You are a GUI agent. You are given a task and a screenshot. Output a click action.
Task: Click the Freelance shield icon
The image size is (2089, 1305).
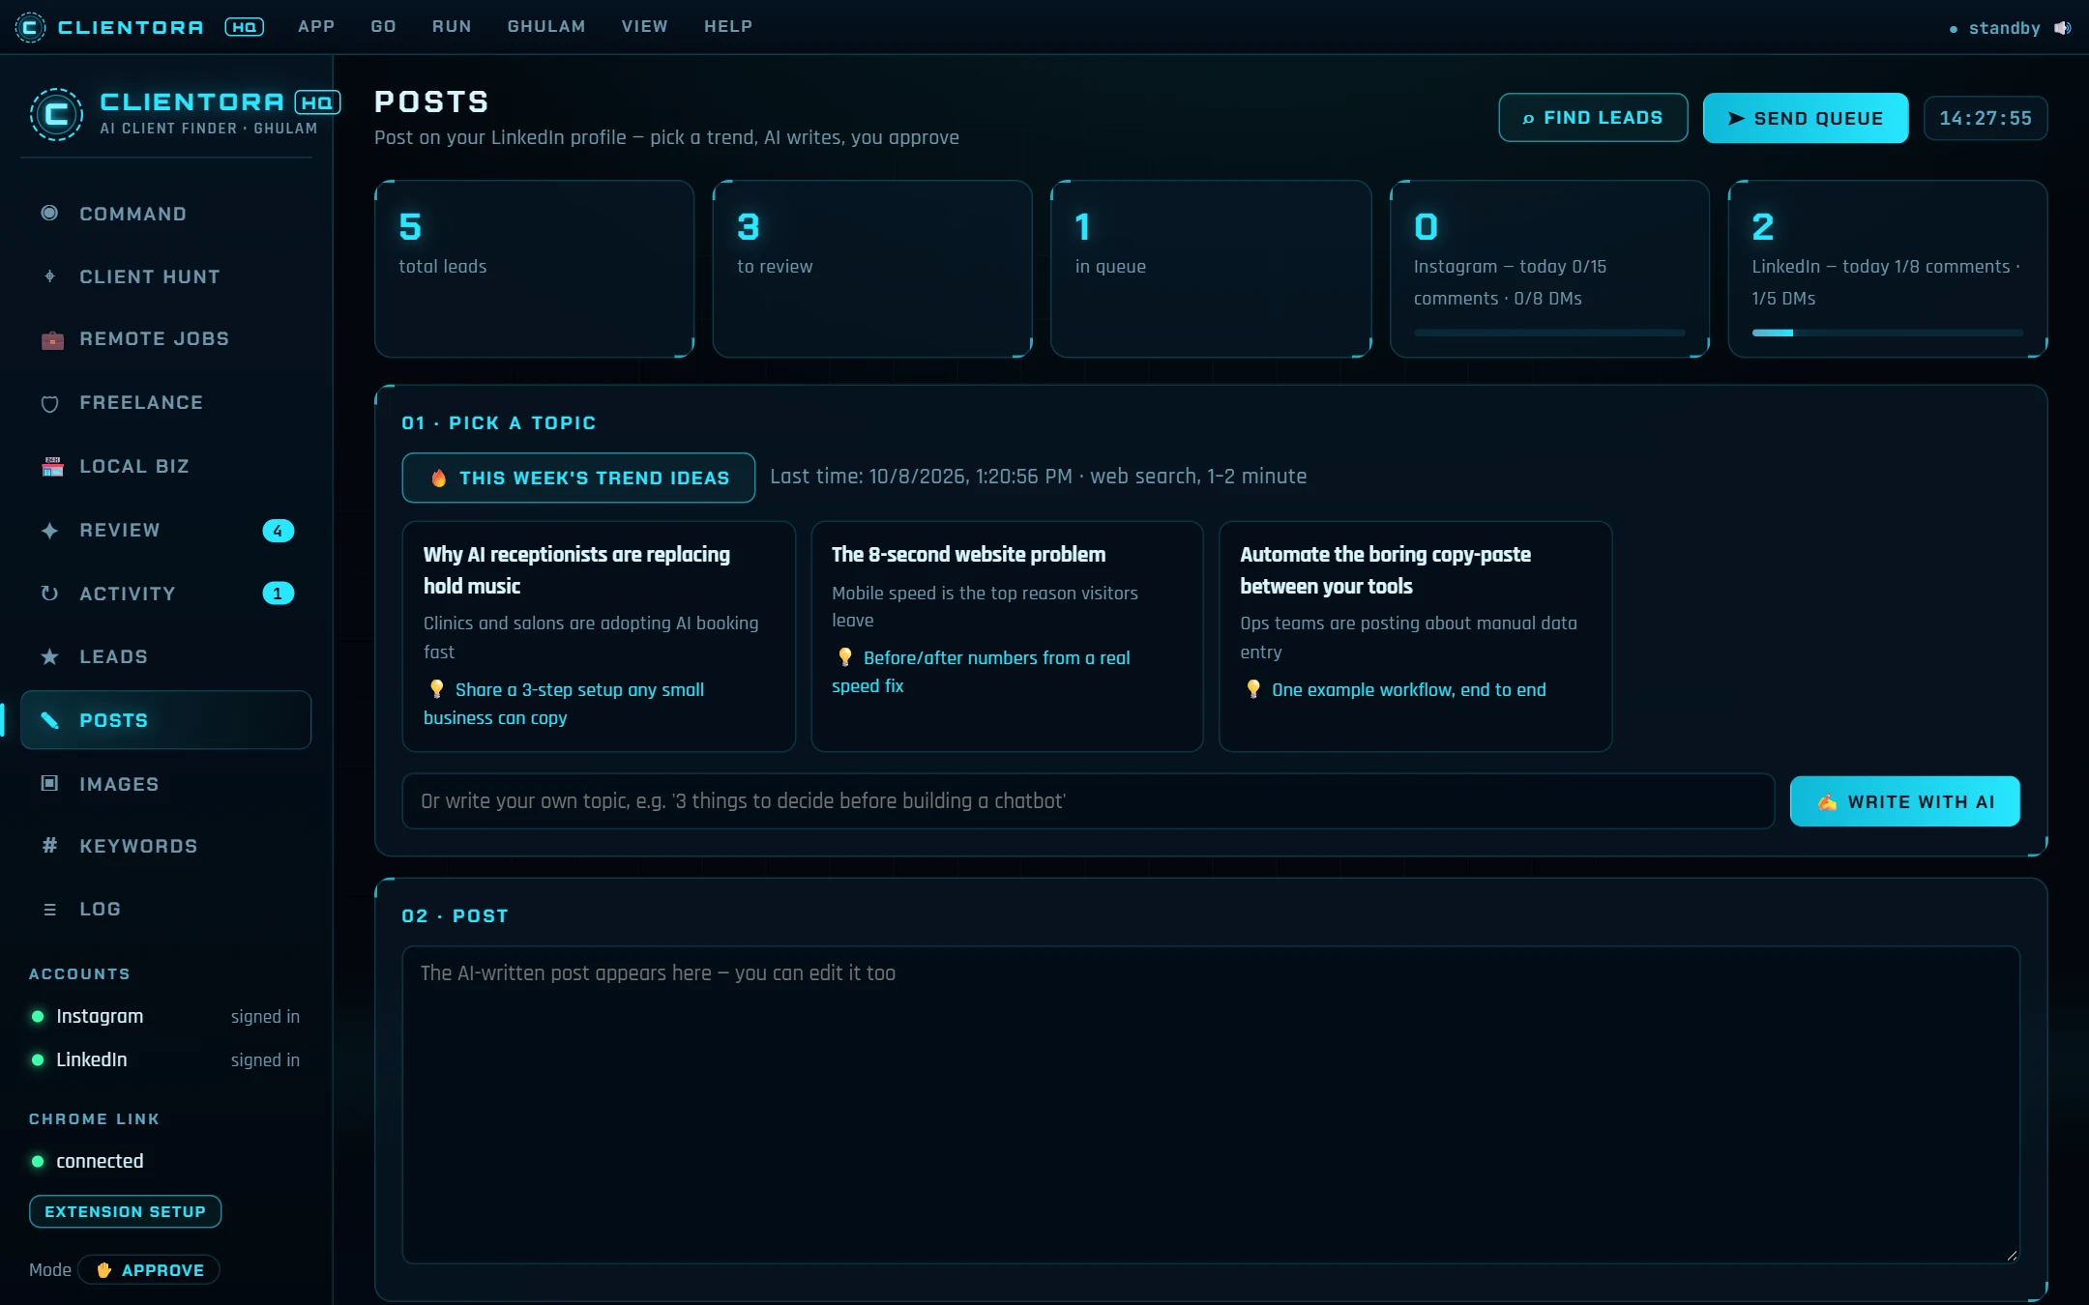point(49,403)
